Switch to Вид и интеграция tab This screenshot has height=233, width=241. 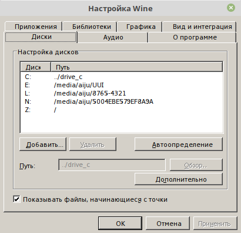(x=199, y=27)
